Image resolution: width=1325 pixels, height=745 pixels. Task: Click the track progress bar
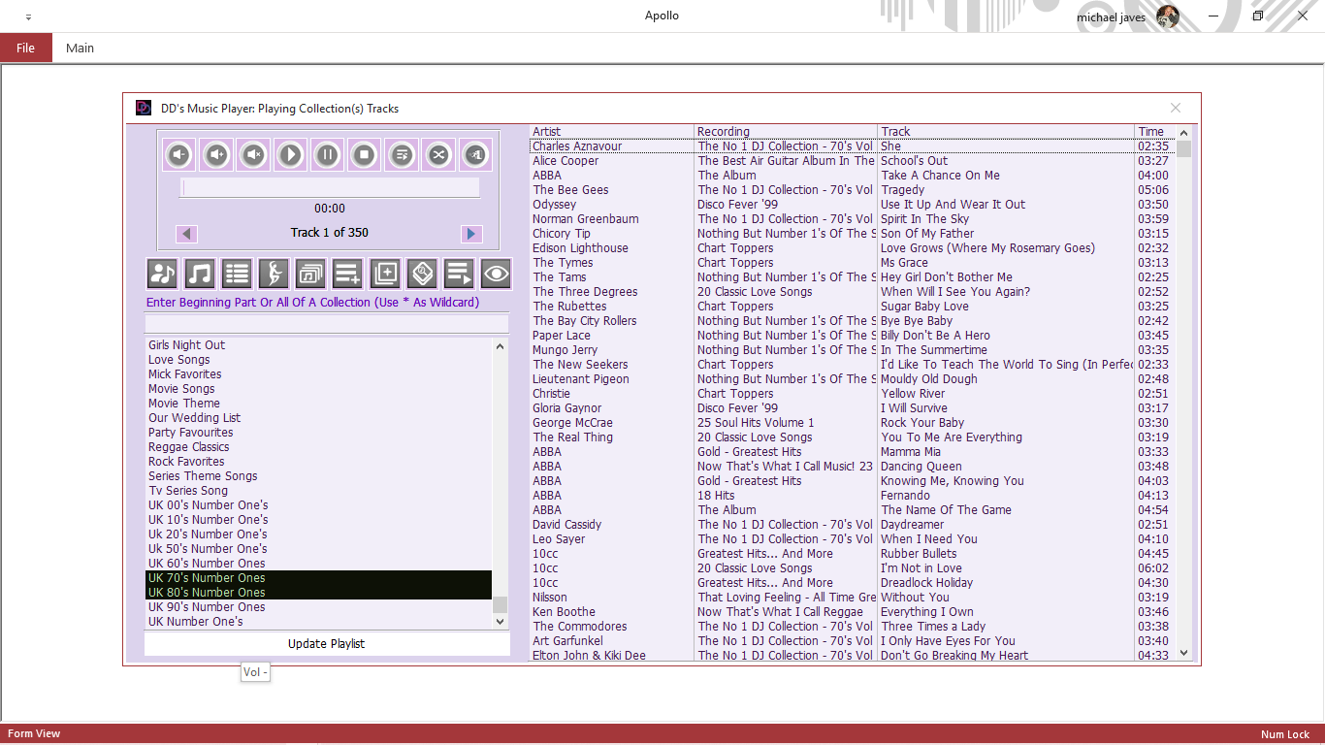[x=329, y=187]
